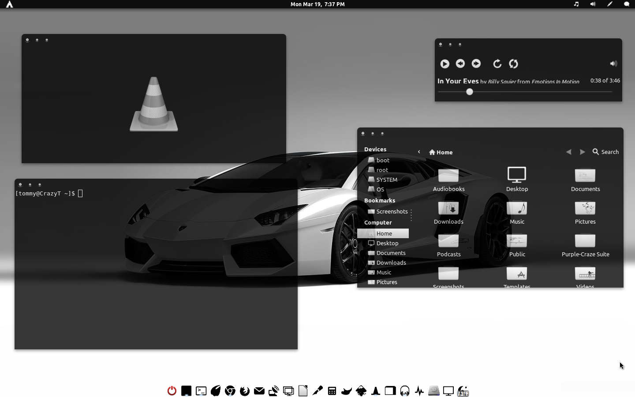Click the red power icon in dock

(172, 391)
